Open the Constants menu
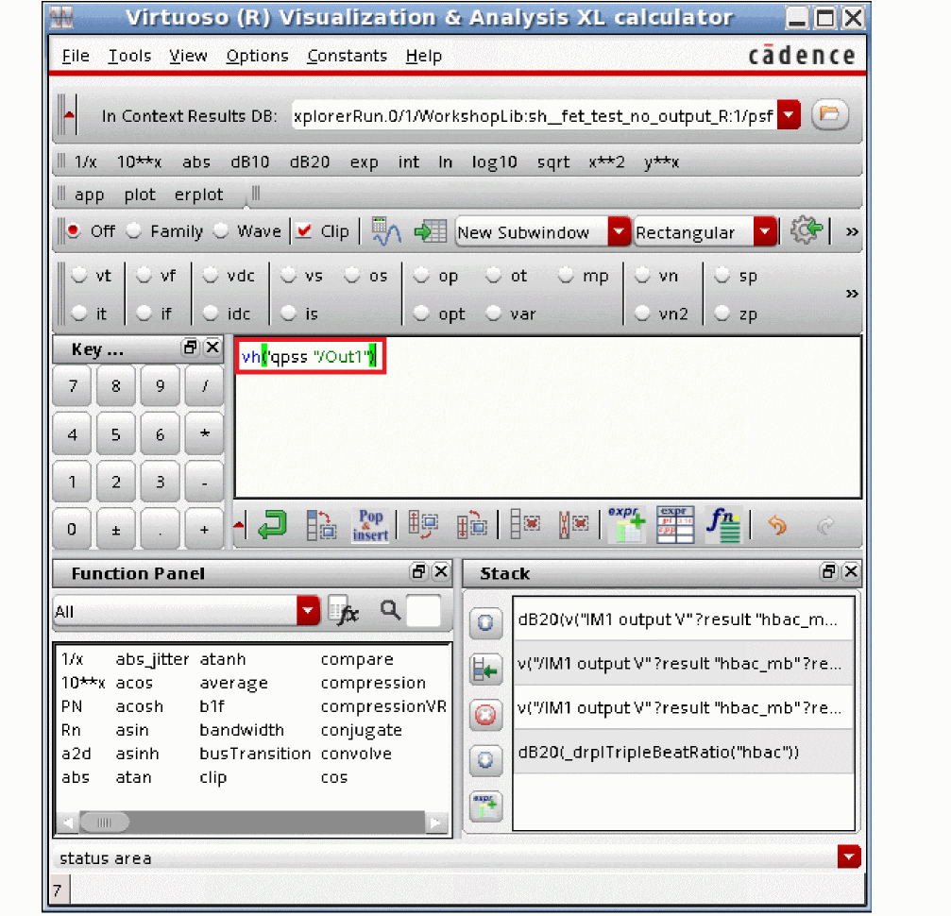 coord(347,56)
